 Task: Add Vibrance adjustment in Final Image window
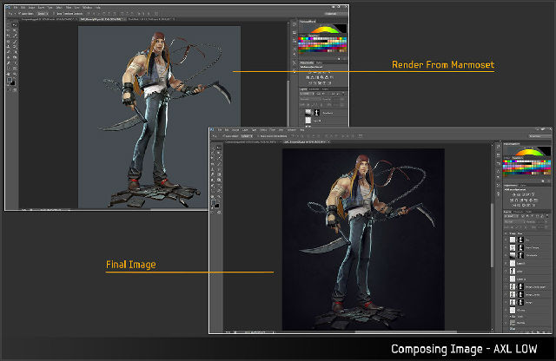[533, 194]
